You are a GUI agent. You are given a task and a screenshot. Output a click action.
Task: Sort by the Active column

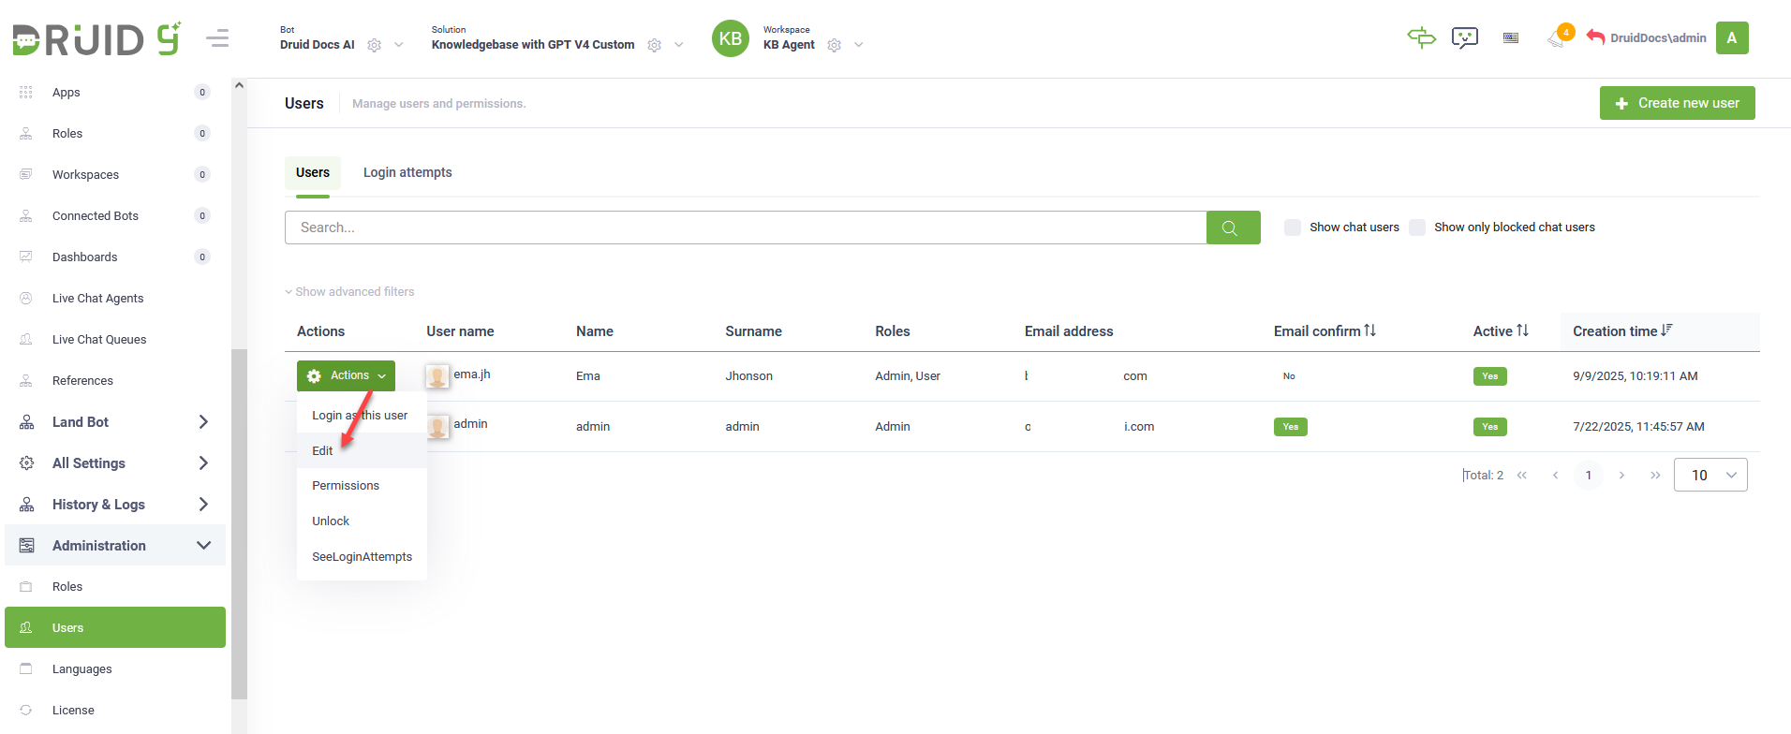(1501, 331)
